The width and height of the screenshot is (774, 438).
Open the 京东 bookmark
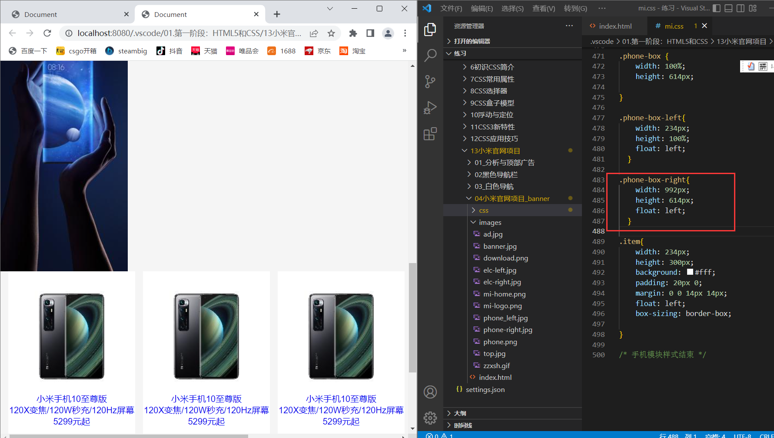(x=318, y=51)
